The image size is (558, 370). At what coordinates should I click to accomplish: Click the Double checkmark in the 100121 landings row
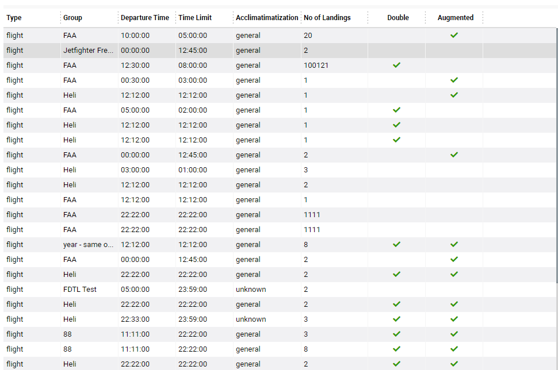[396, 65]
